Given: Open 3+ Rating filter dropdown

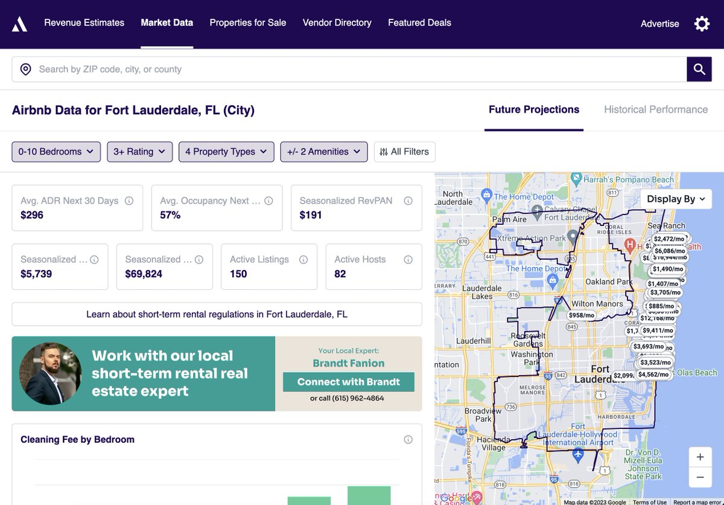Looking at the screenshot, I should (x=140, y=152).
